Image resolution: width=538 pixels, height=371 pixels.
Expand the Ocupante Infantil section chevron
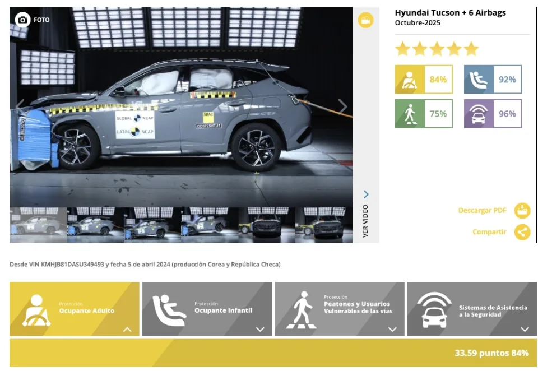260,330
